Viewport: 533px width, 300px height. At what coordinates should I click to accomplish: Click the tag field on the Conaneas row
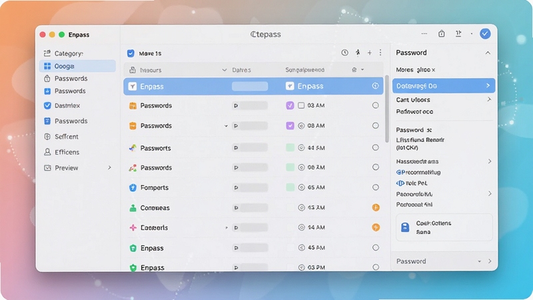click(250, 207)
